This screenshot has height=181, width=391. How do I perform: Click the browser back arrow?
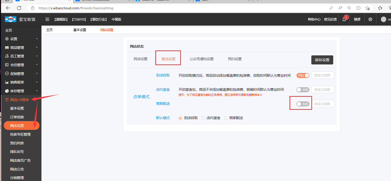[x=8, y=8]
